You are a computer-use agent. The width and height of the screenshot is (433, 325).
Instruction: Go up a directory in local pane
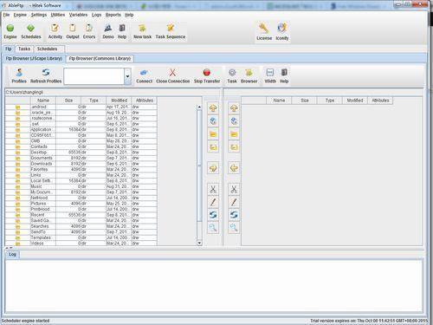click(x=213, y=108)
